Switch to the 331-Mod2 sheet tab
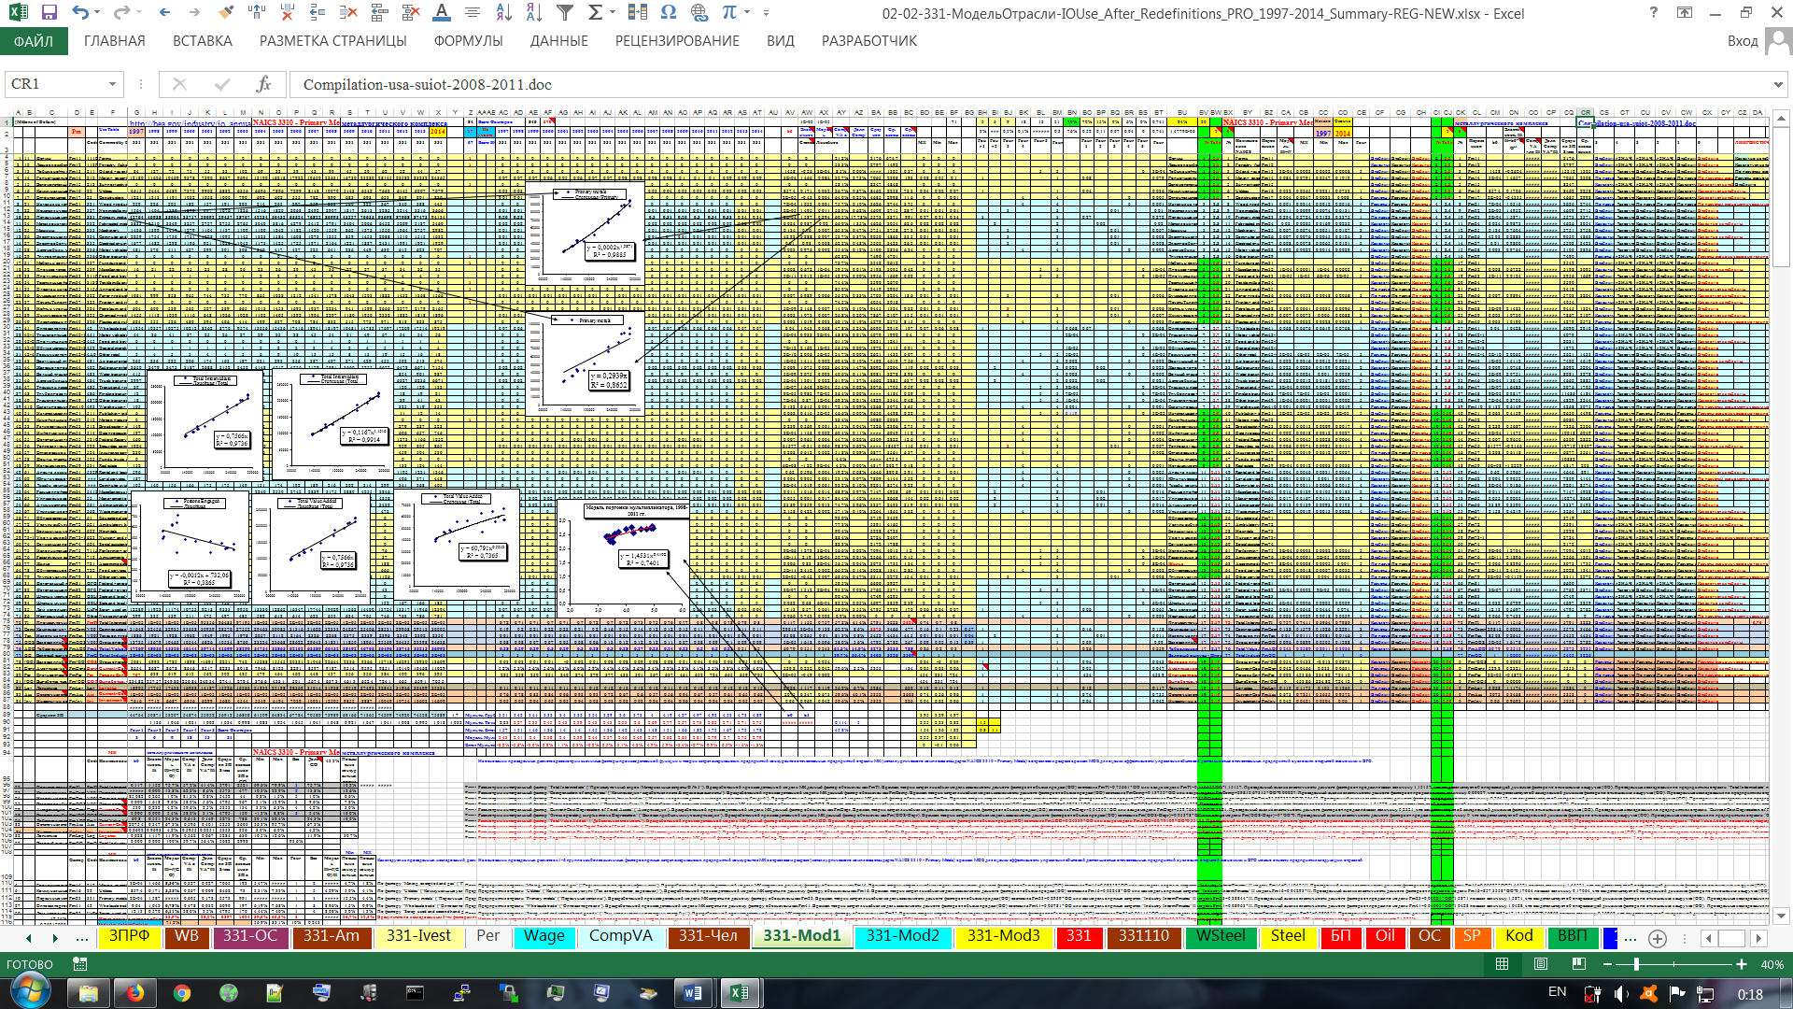 pyautogui.click(x=902, y=936)
